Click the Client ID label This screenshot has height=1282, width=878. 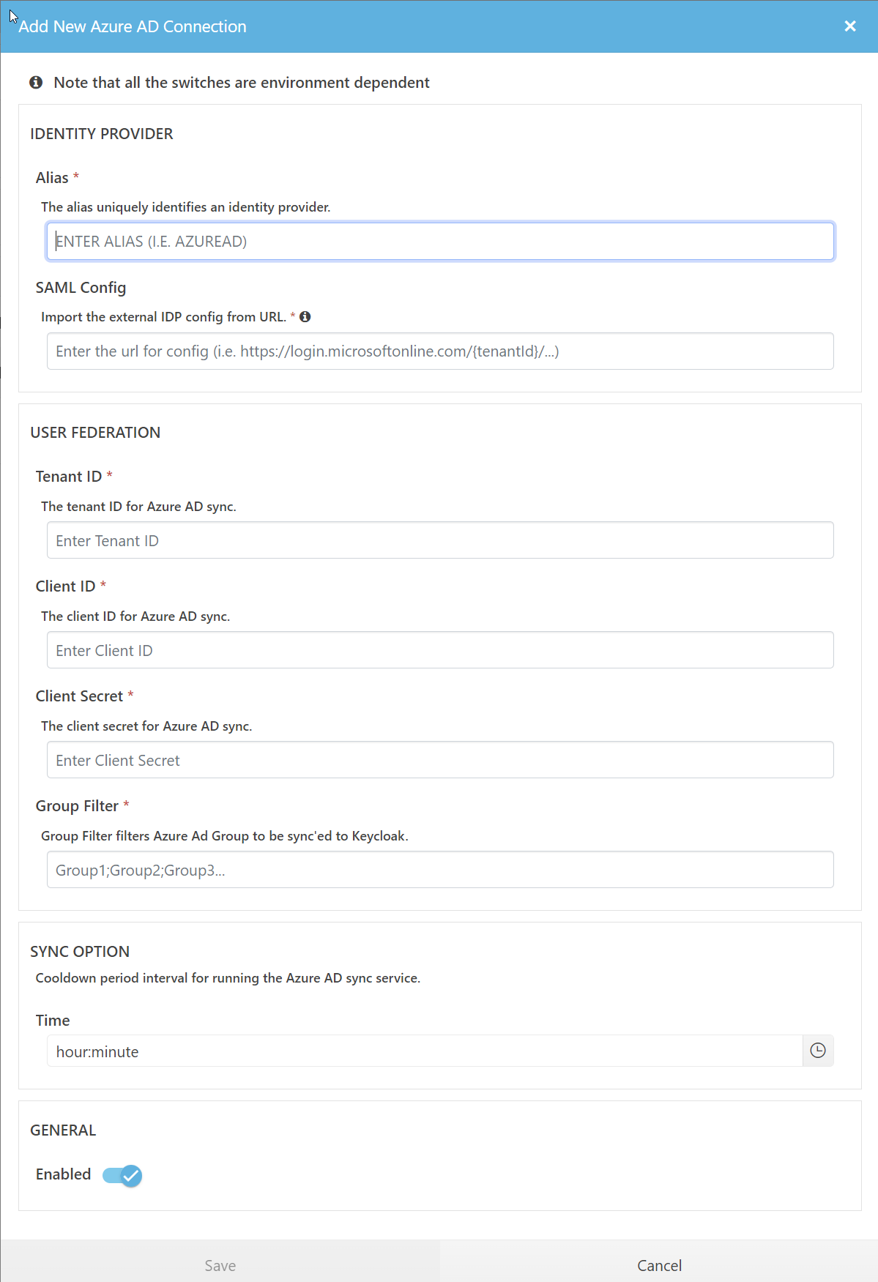[65, 586]
